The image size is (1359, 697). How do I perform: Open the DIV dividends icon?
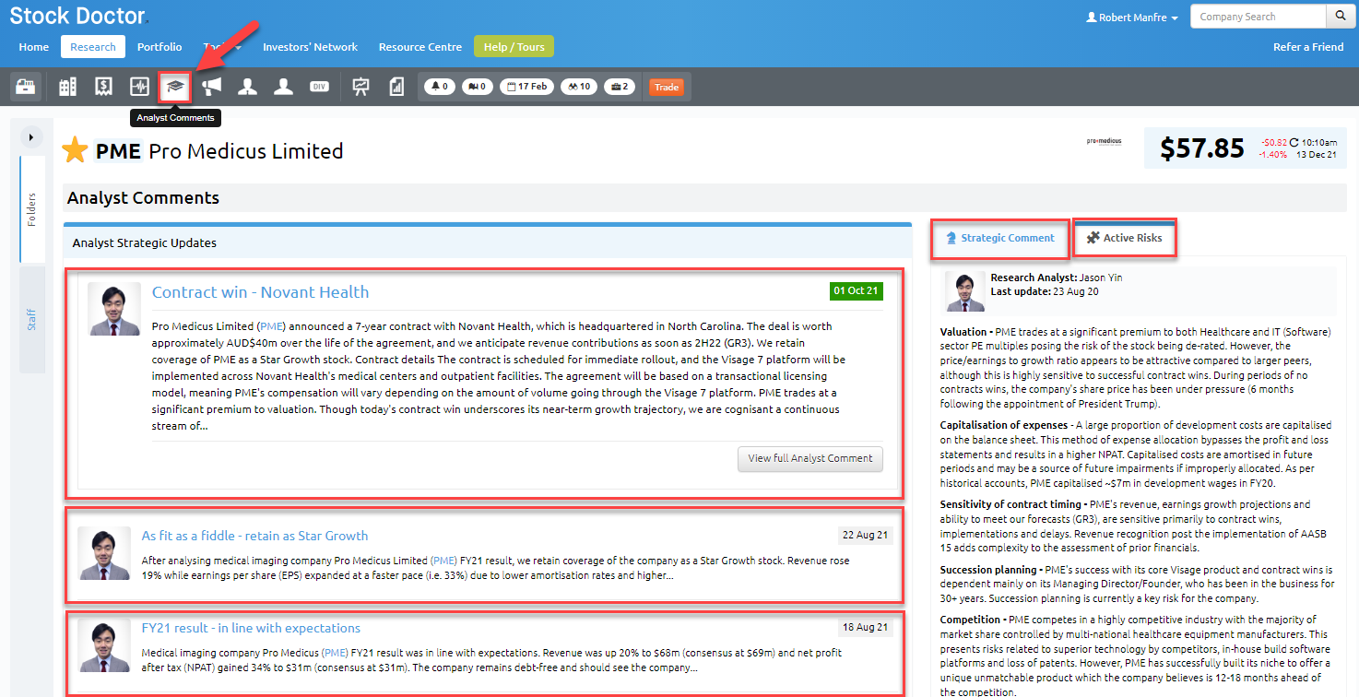pyautogui.click(x=319, y=87)
